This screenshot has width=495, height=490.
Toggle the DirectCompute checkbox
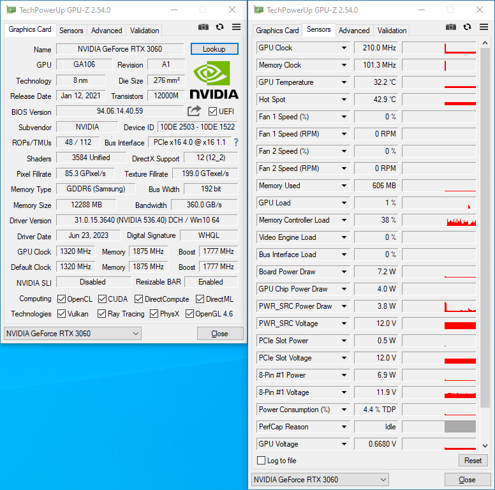138,299
